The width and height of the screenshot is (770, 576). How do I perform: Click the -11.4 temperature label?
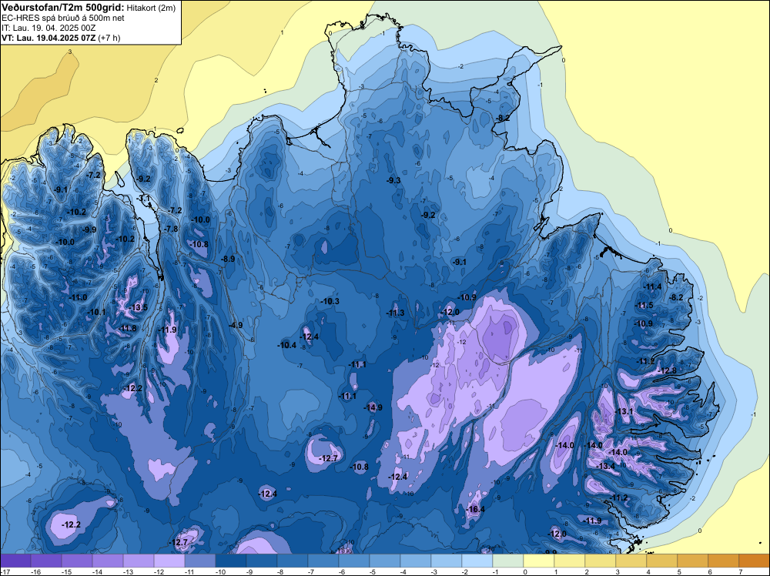[653, 286]
